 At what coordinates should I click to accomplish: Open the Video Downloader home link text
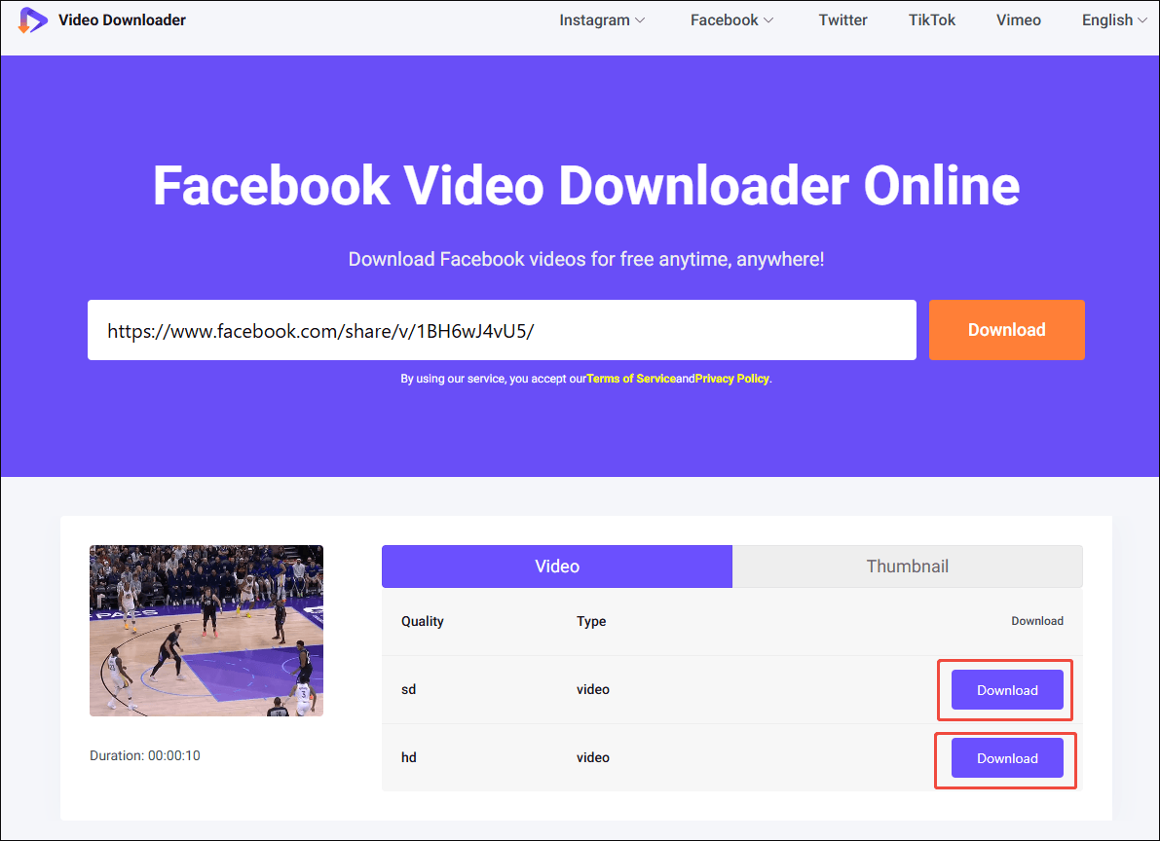pos(122,20)
